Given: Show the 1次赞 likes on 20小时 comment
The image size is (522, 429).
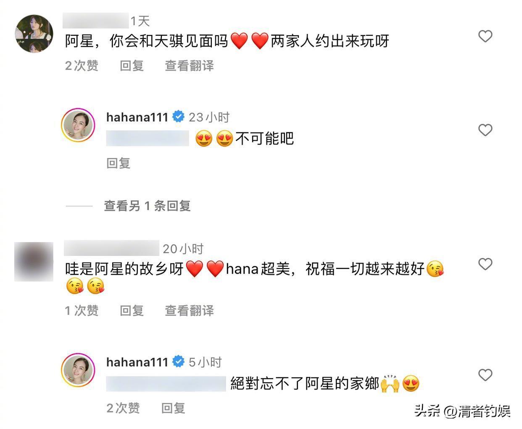Looking at the screenshot, I should tap(82, 311).
